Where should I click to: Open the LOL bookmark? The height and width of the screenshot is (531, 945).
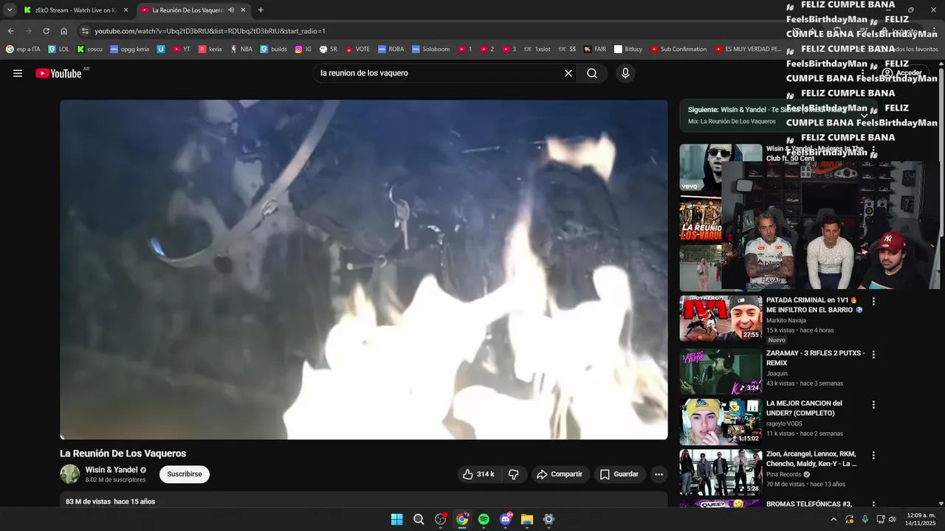click(x=58, y=49)
